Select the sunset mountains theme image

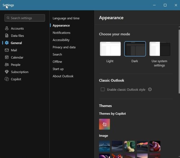pos(142,146)
